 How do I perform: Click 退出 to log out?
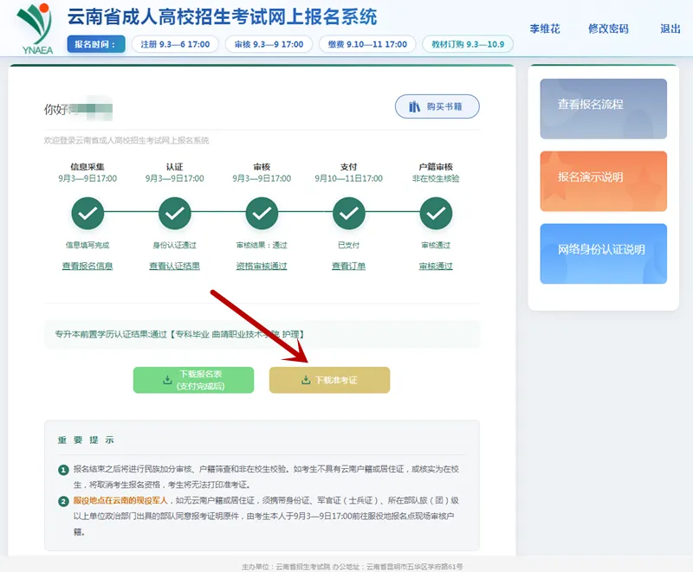[670, 29]
